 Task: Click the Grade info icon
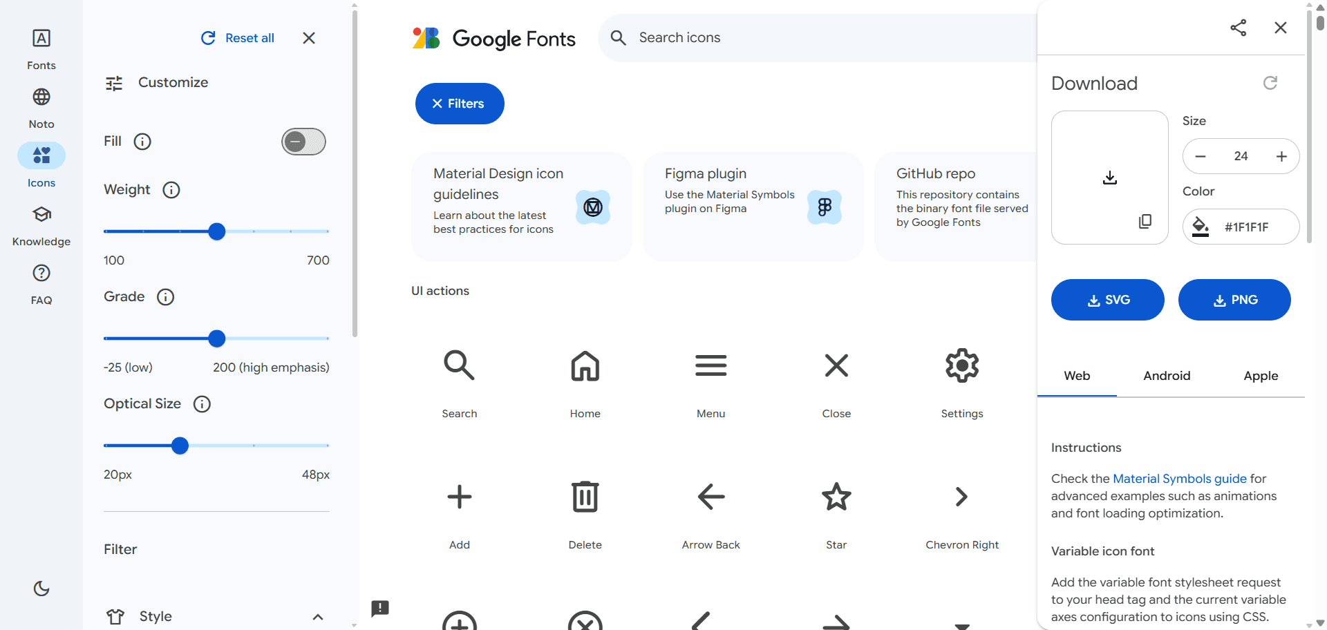click(166, 297)
